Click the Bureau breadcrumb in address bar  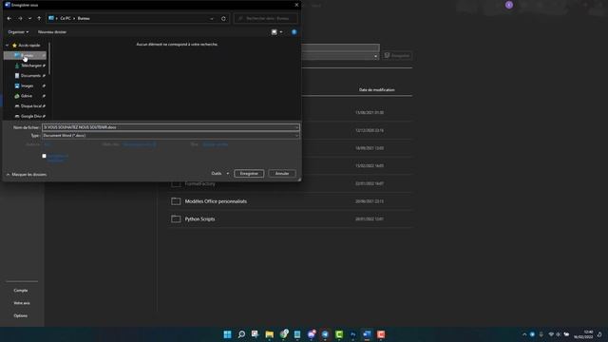pyautogui.click(x=84, y=18)
